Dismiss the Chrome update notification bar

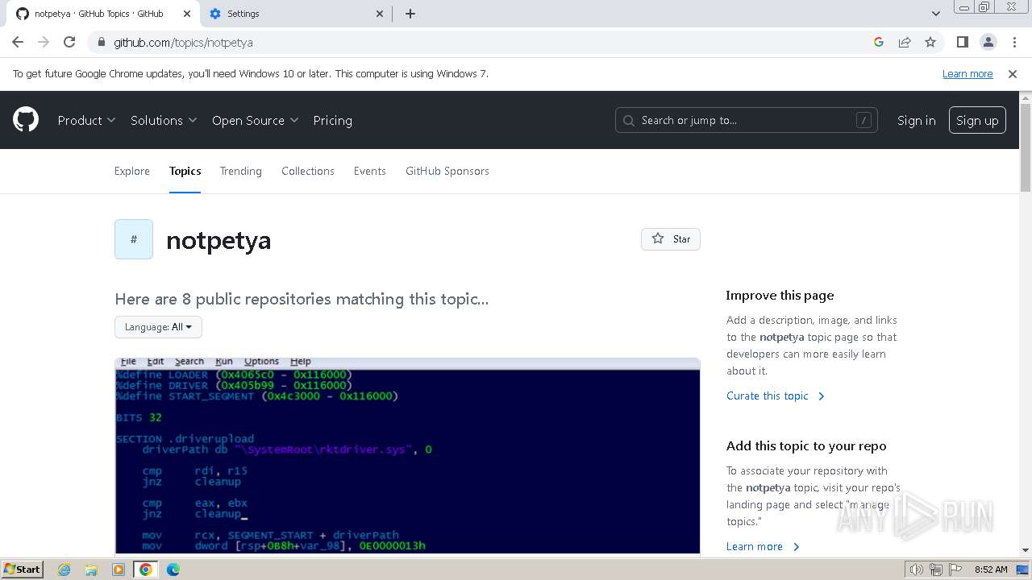[x=1013, y=73]
